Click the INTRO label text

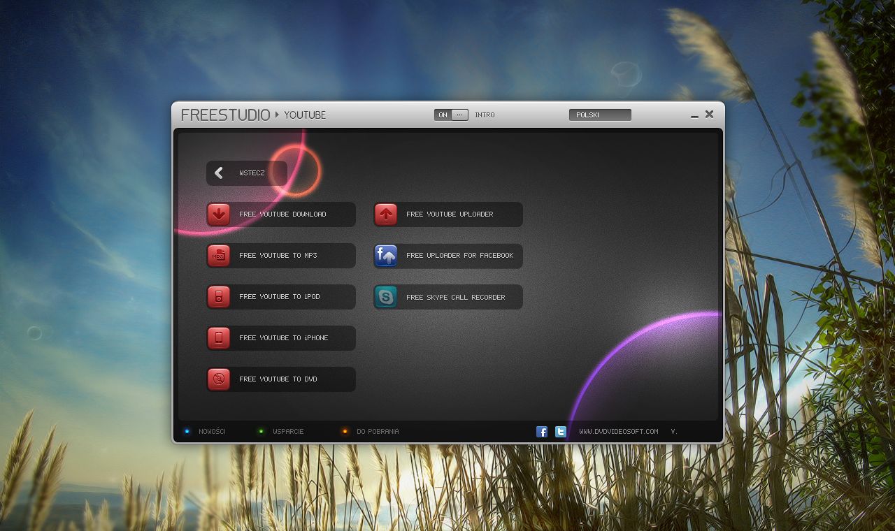click(485, 115)
